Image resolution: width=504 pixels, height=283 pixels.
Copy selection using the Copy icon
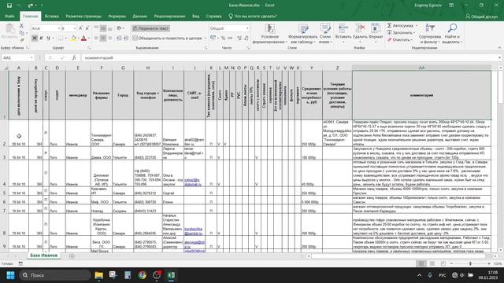(21, 33)
